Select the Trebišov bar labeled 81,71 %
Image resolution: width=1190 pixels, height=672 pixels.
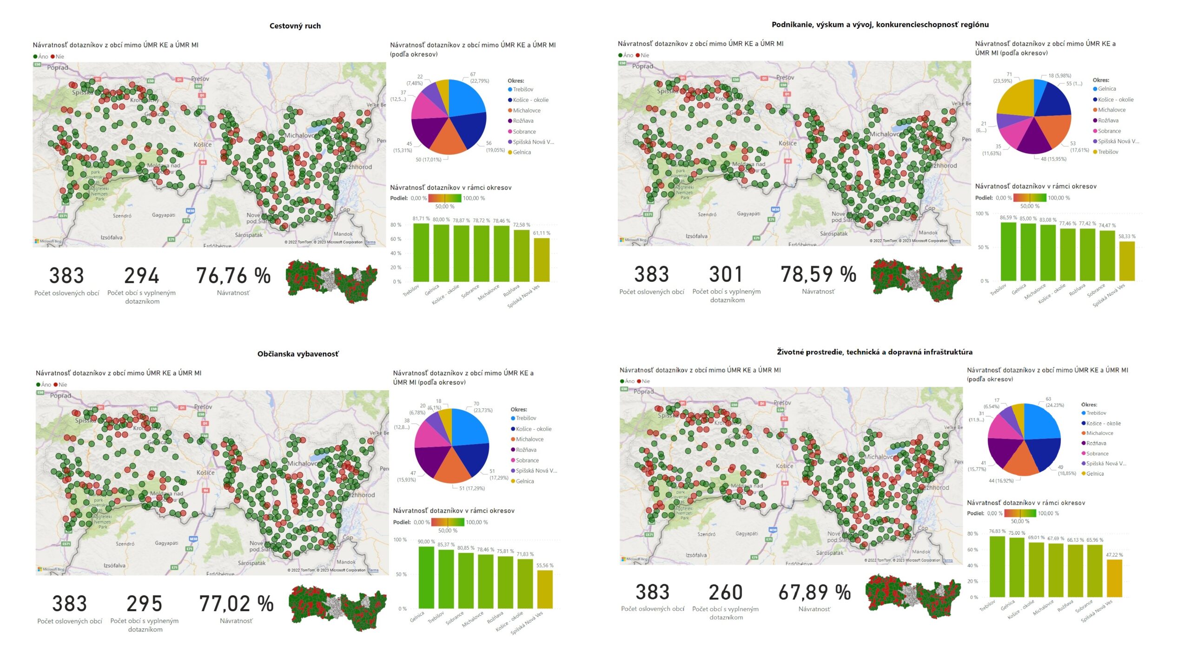coord(421,253)
